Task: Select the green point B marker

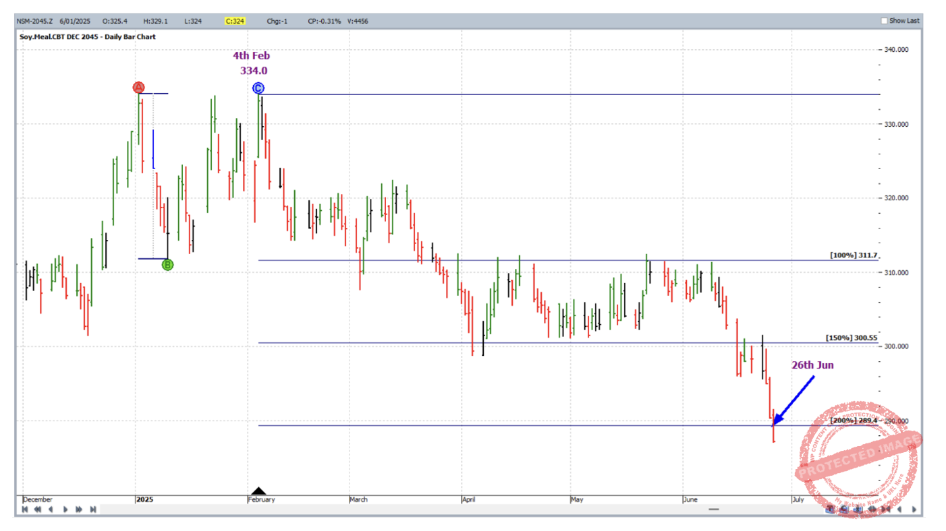Action: click(x=167, y=265)
